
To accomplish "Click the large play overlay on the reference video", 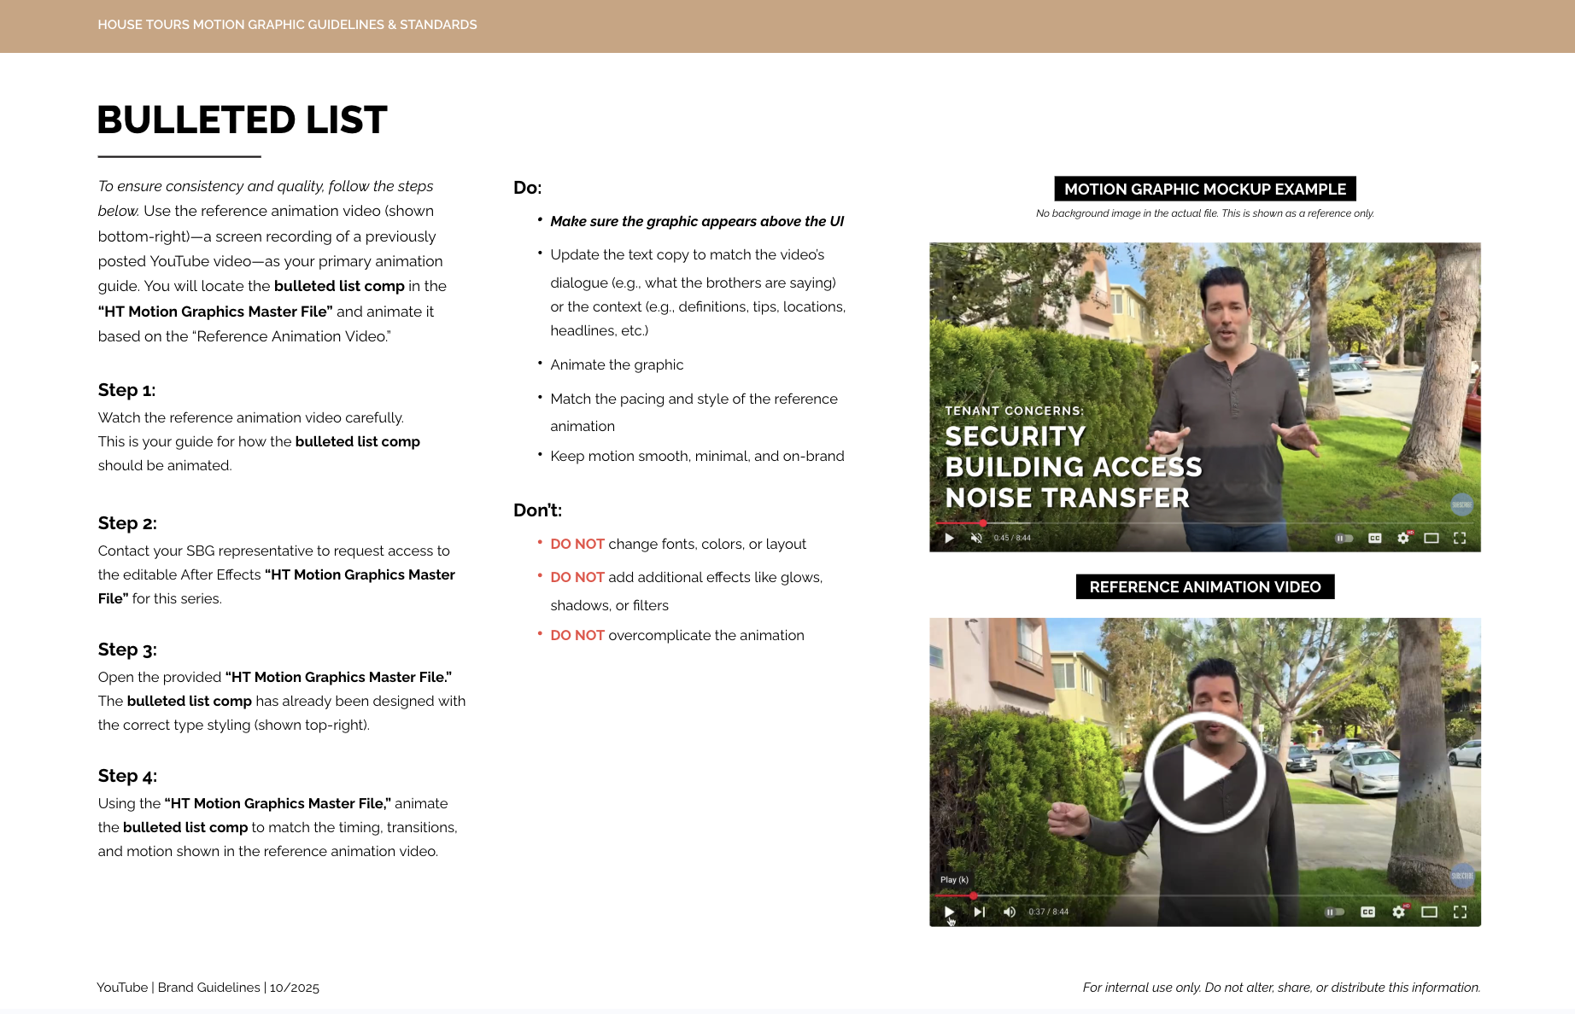I will point(1204,772).
